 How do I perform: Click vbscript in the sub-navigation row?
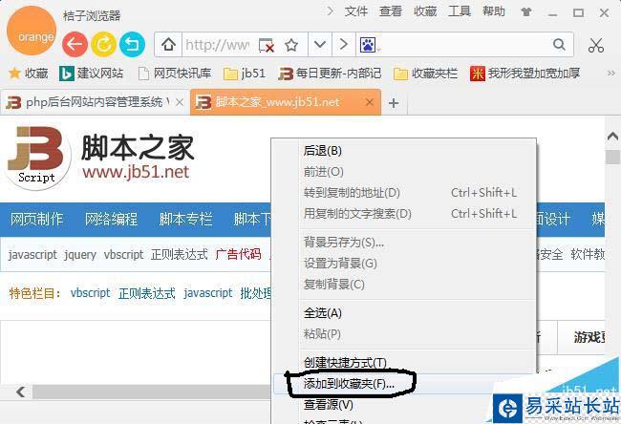click(x=123, y=254)
